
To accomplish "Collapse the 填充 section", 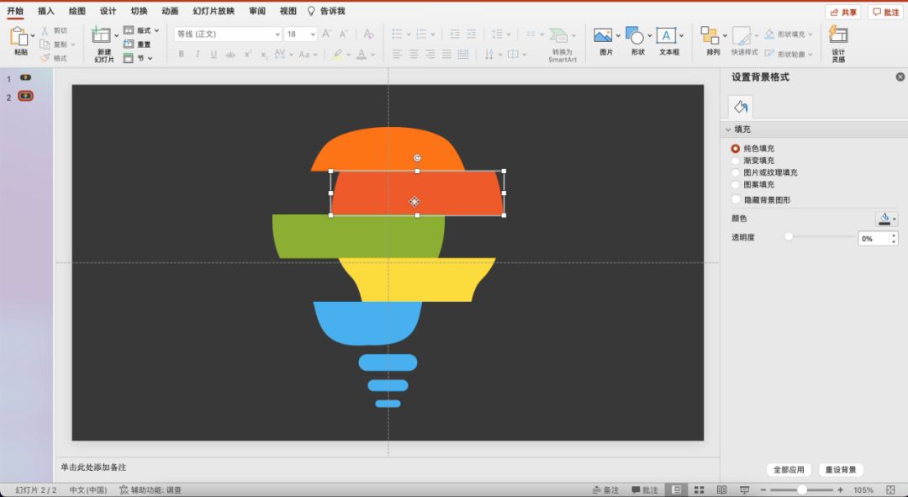I will click(728, 130).
